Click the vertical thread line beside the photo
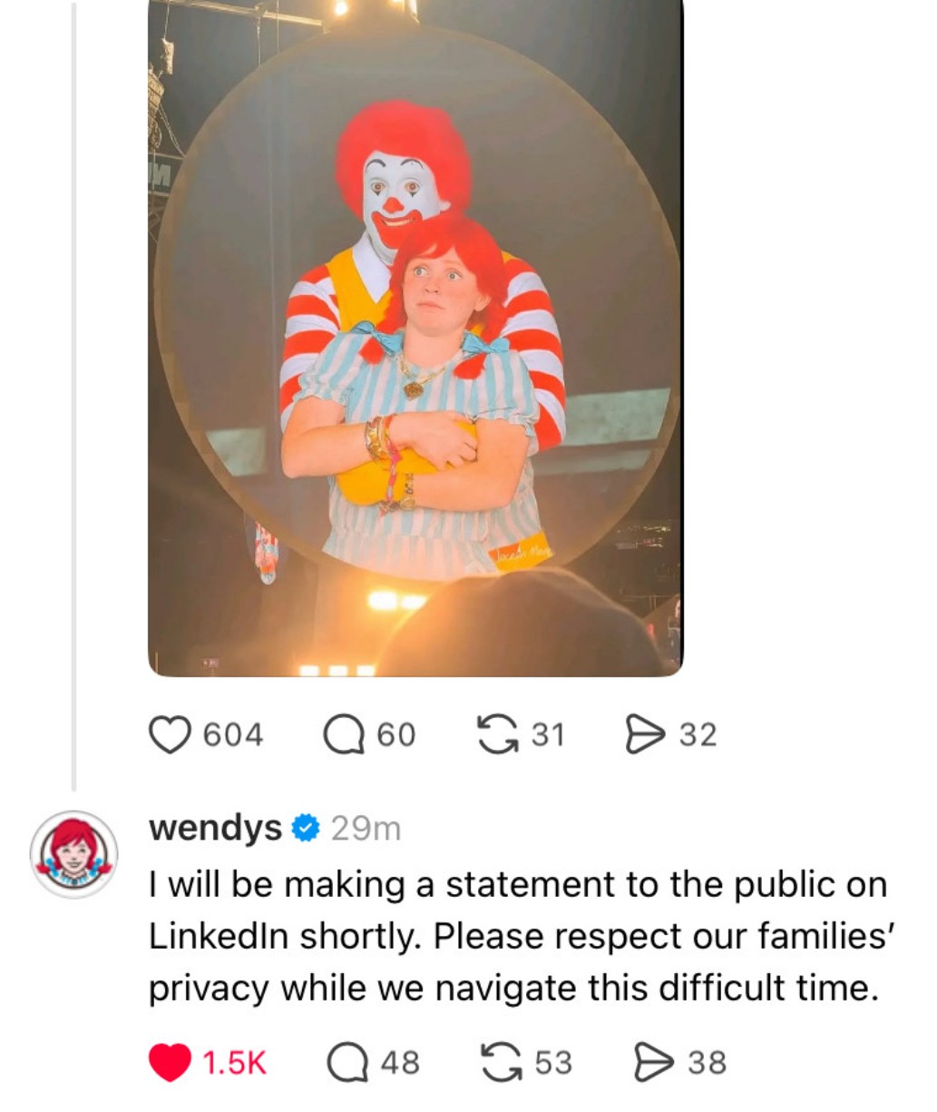The width and height of the screenshot is (937, 1112). 74,390
